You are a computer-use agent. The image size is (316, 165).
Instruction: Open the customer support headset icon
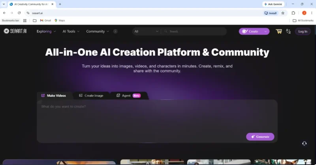point(304,143)
